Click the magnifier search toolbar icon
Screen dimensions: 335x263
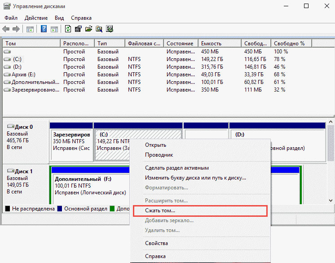click(99, 29)
